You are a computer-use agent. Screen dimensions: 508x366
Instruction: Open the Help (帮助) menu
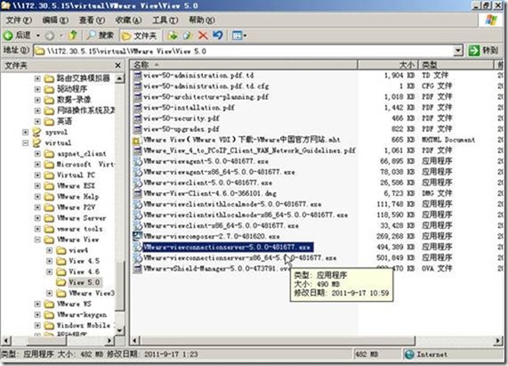pos(202,20)
